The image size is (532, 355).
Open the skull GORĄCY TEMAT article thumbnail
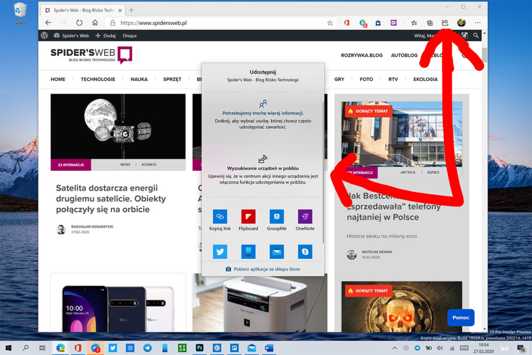tap(401, 307)
